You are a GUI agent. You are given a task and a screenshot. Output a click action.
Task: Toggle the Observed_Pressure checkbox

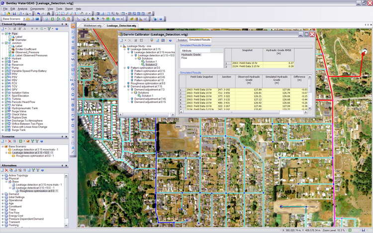pos(10,52)
